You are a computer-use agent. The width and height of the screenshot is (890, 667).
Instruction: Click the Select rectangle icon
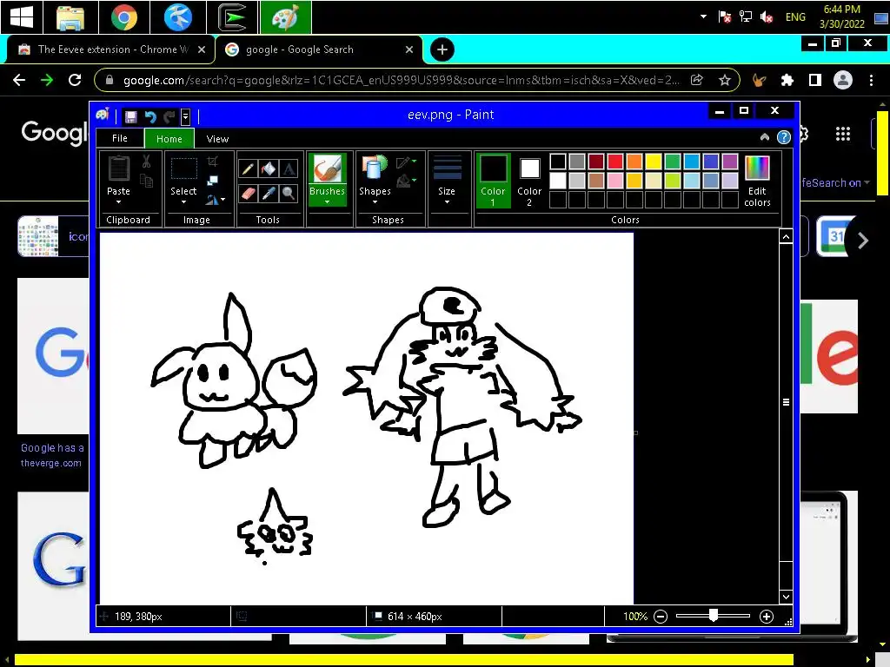click(184, 168)
